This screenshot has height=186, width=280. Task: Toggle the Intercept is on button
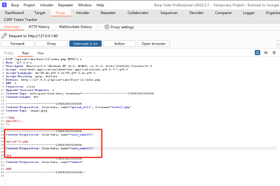(86, 43)
